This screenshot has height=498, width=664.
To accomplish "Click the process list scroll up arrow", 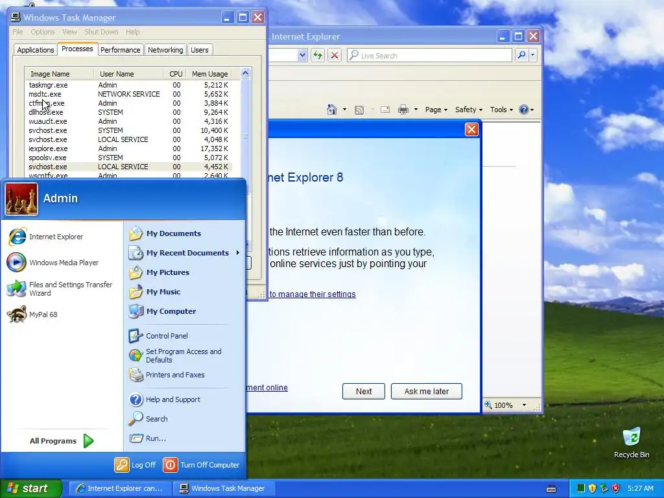I will (x=245, y=73).
